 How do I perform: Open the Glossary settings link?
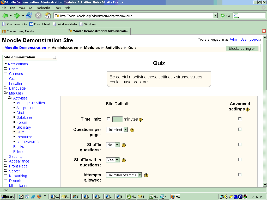tap(24, 127)
